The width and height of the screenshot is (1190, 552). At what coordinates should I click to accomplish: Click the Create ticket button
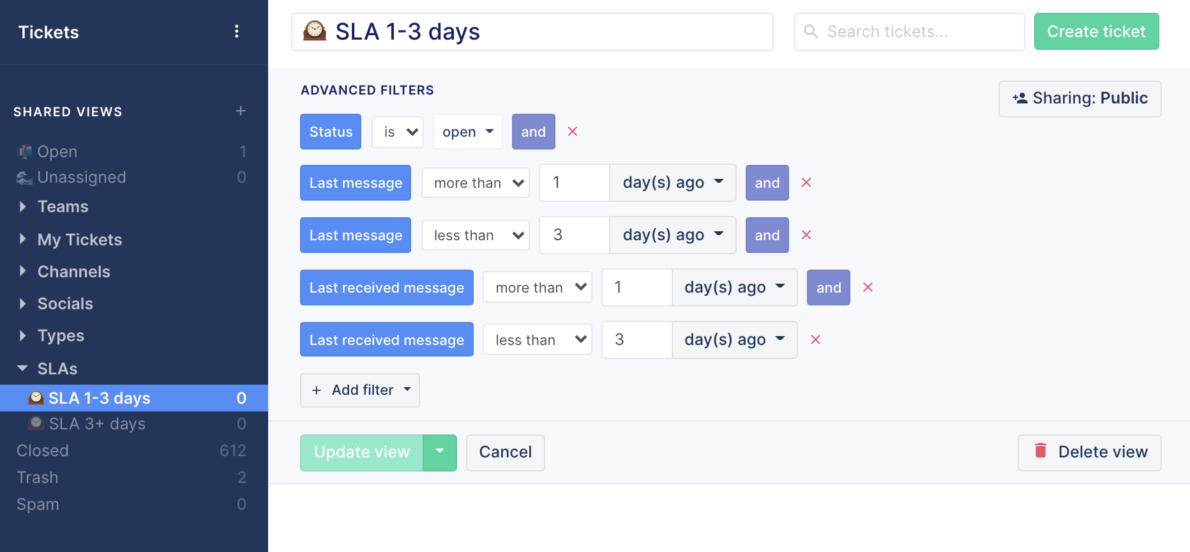(x=1096, y=31)
